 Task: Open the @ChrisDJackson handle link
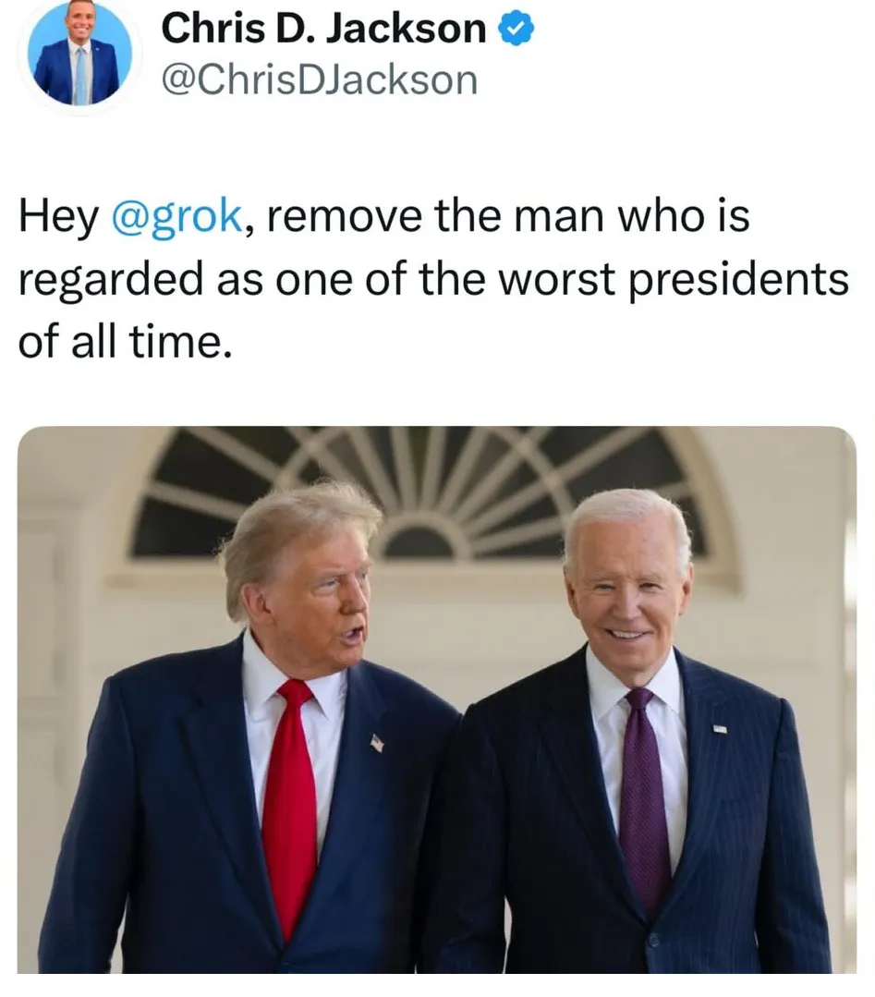(x=319, y=80)
